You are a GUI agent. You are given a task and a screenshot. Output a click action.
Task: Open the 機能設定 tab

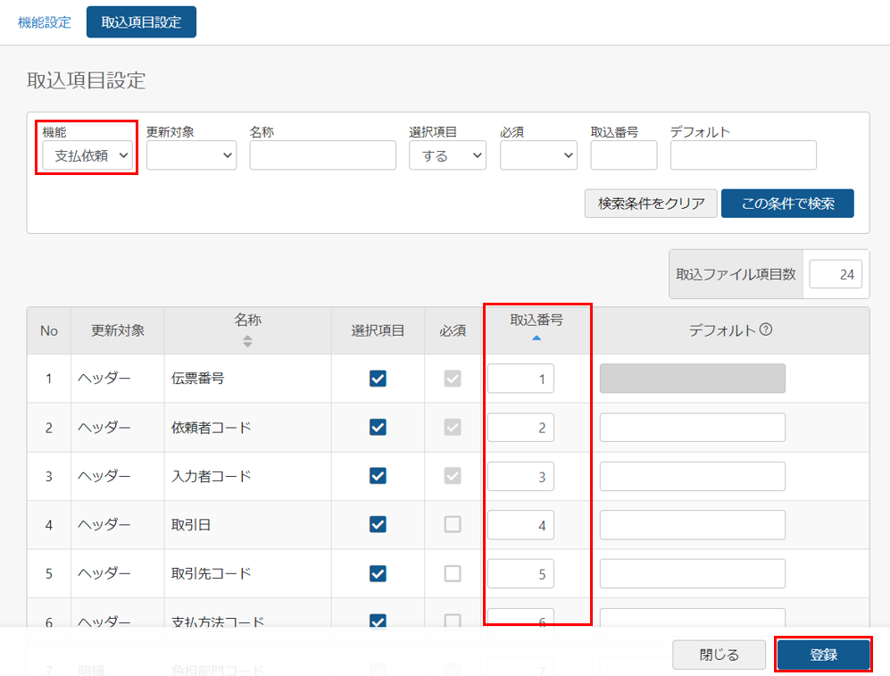click(45, 22)
